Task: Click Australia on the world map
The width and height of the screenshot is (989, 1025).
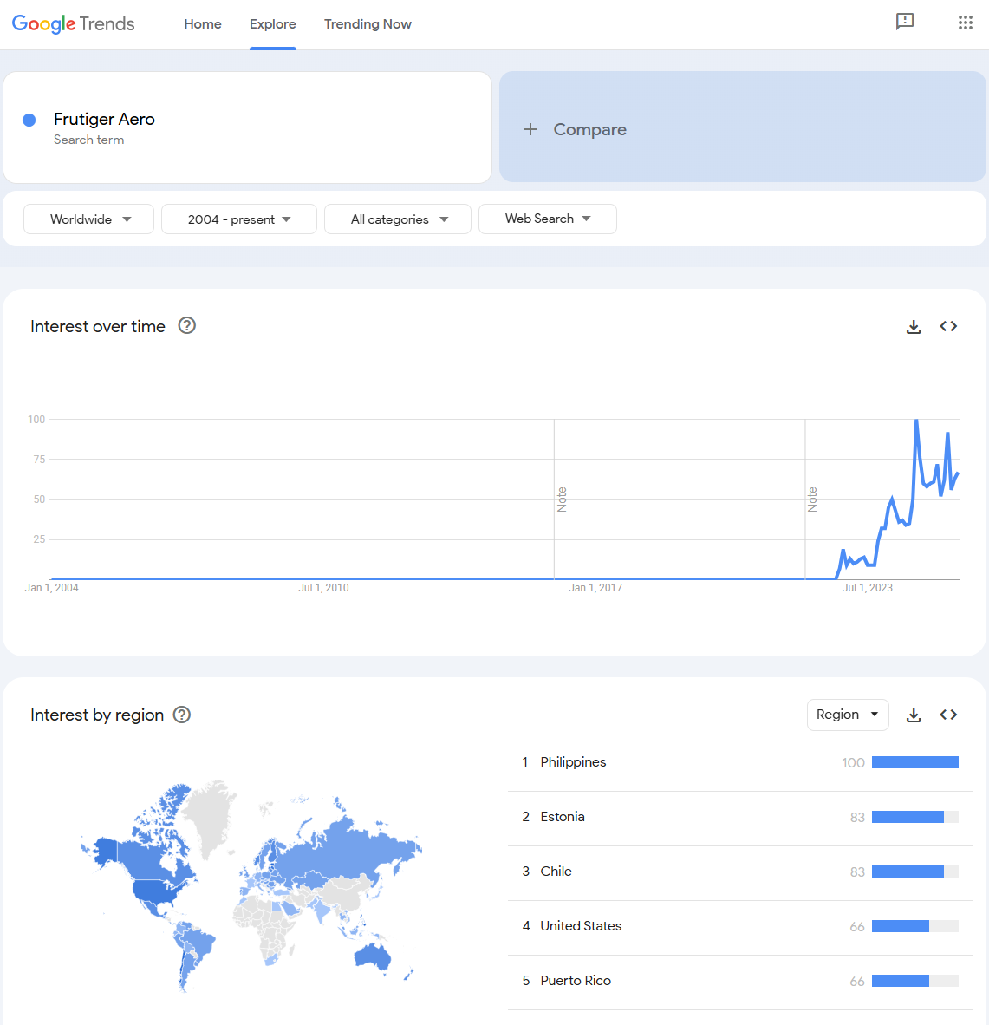Action: click(373, 956)
